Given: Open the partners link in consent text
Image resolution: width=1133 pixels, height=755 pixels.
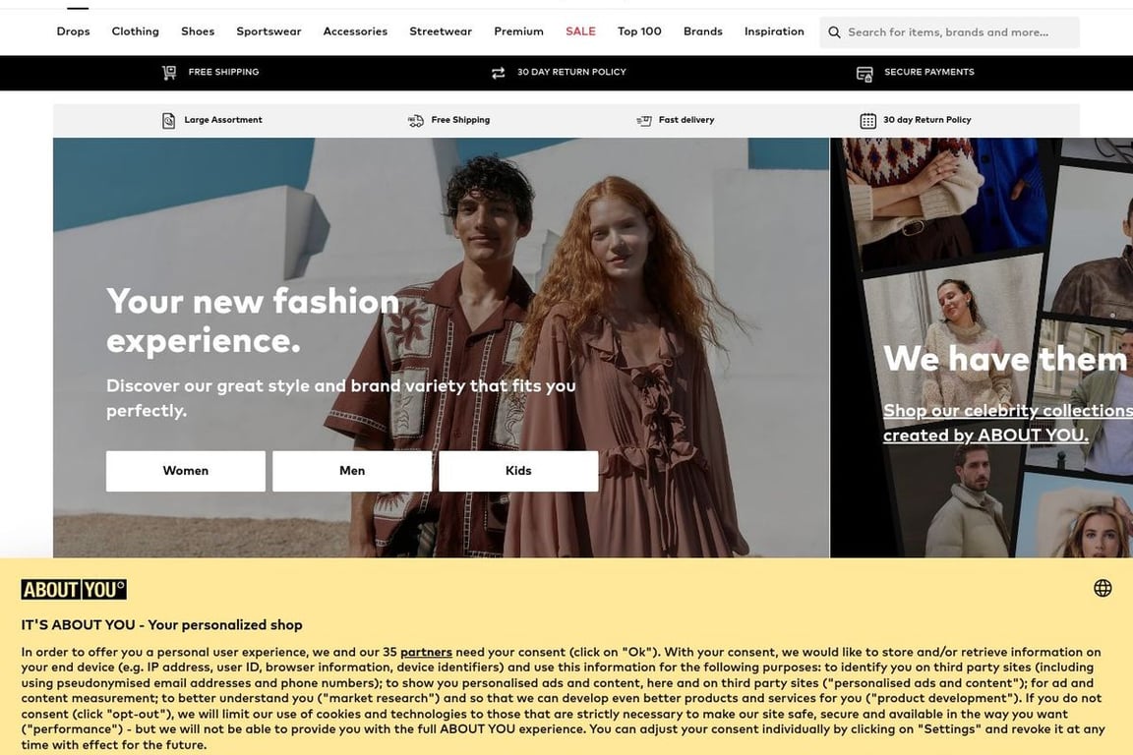Looking at the screenshot, I should (426, 652).
